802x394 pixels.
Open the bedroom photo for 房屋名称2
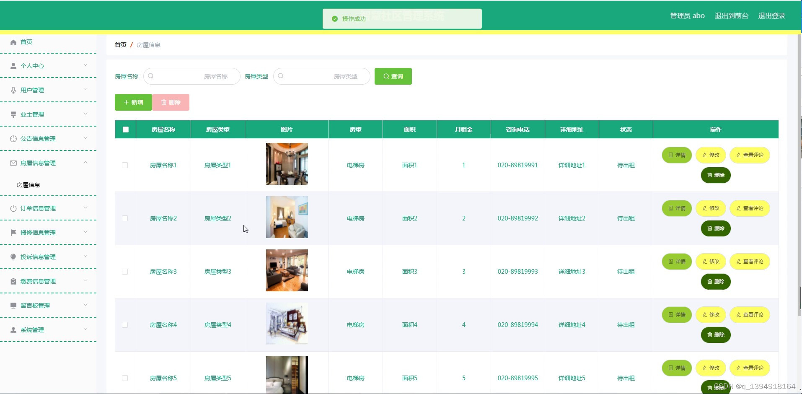(287, 217)
